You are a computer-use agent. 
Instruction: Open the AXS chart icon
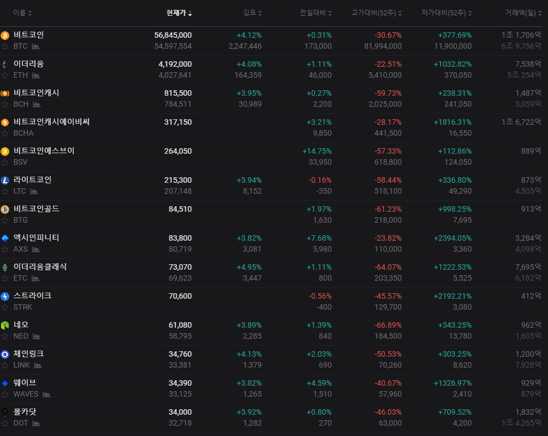point(36,249)
